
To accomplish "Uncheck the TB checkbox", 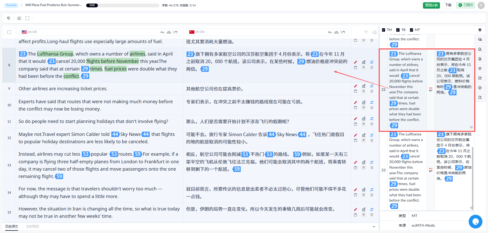I will (398, 30).
